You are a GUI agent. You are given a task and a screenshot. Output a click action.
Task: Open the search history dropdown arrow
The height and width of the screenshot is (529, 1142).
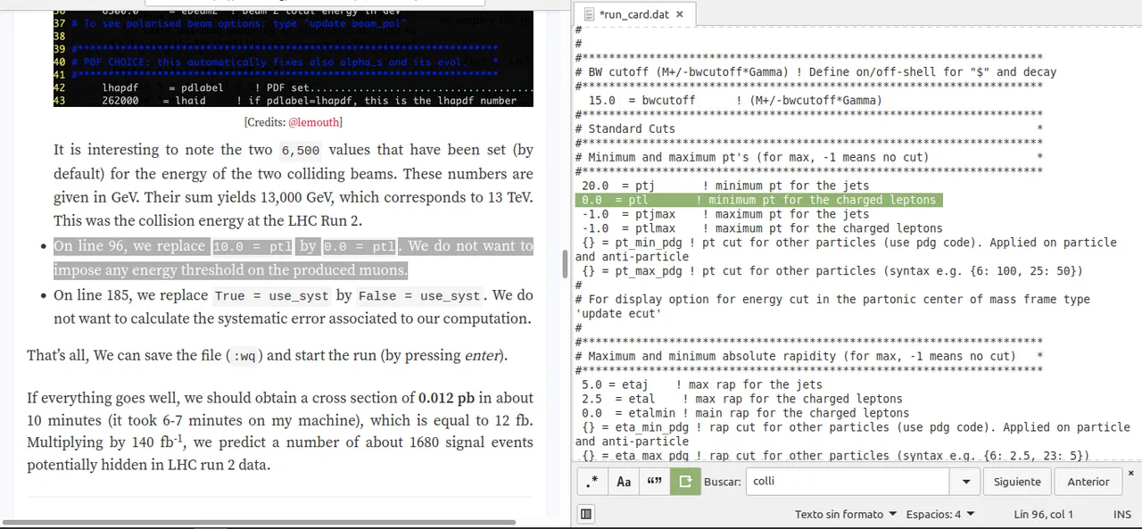point(965,482)
